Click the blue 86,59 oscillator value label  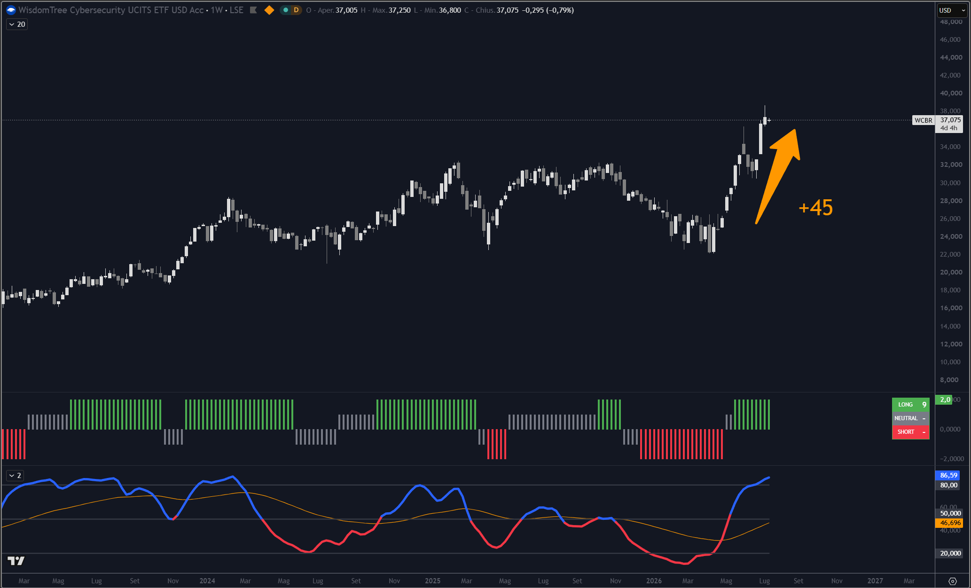pos(948,475)
